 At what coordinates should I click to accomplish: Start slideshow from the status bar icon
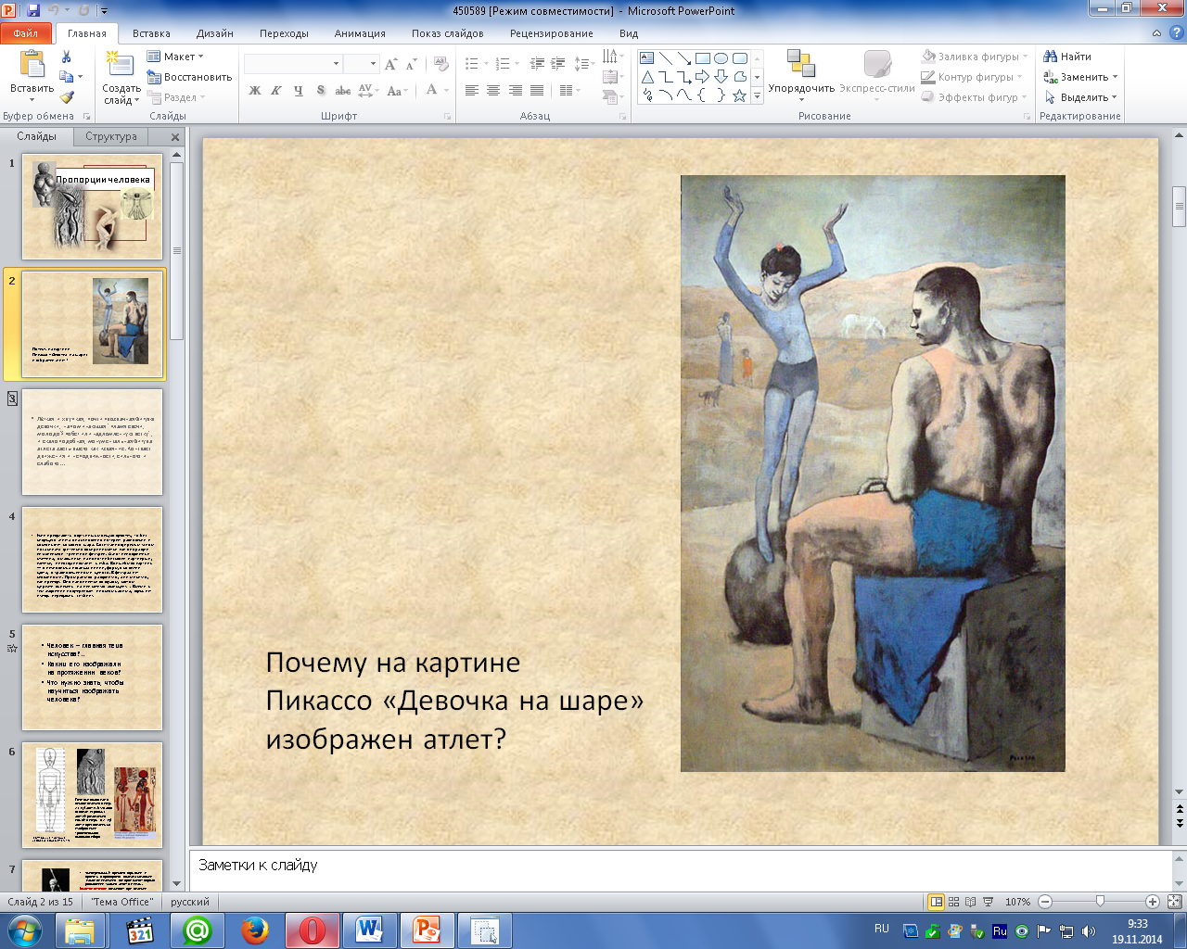pos(988,902)
